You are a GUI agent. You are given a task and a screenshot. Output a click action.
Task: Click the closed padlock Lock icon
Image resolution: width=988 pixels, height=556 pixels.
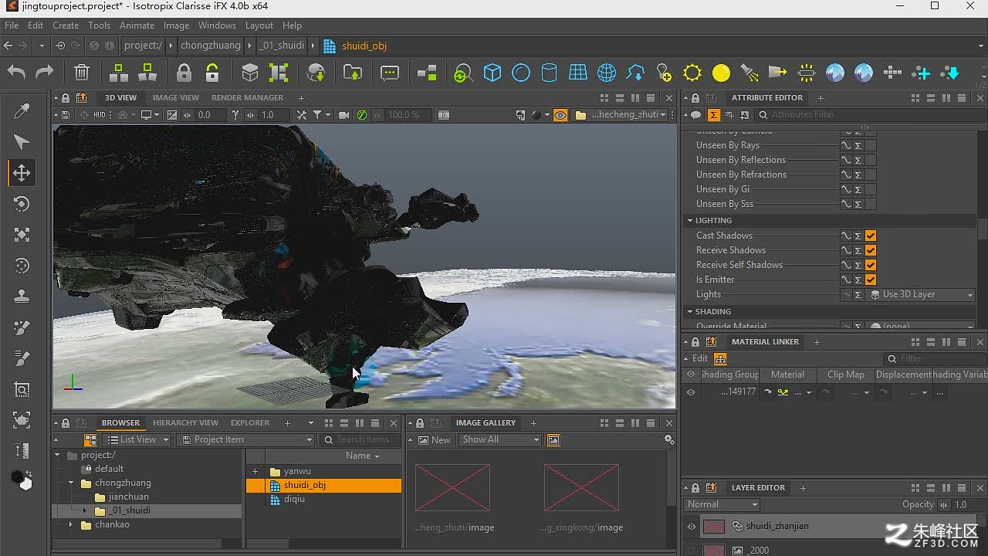coord(184,73)
